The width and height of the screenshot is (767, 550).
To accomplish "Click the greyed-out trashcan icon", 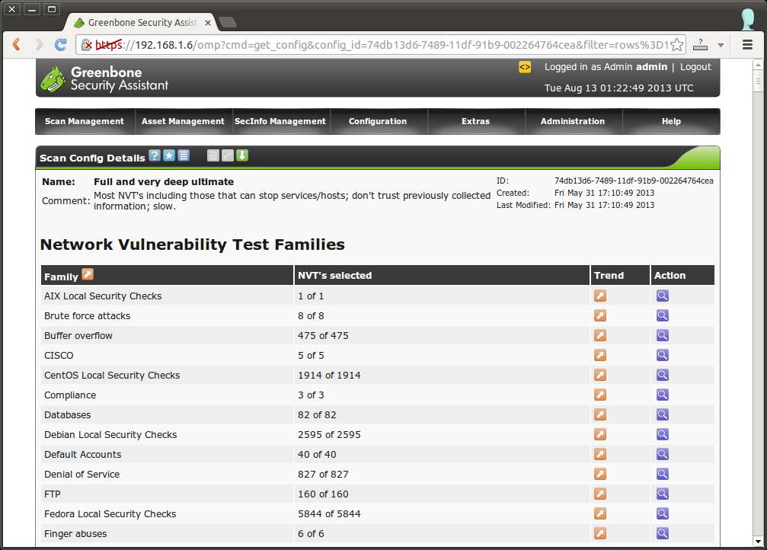I will tap(213, 155).
